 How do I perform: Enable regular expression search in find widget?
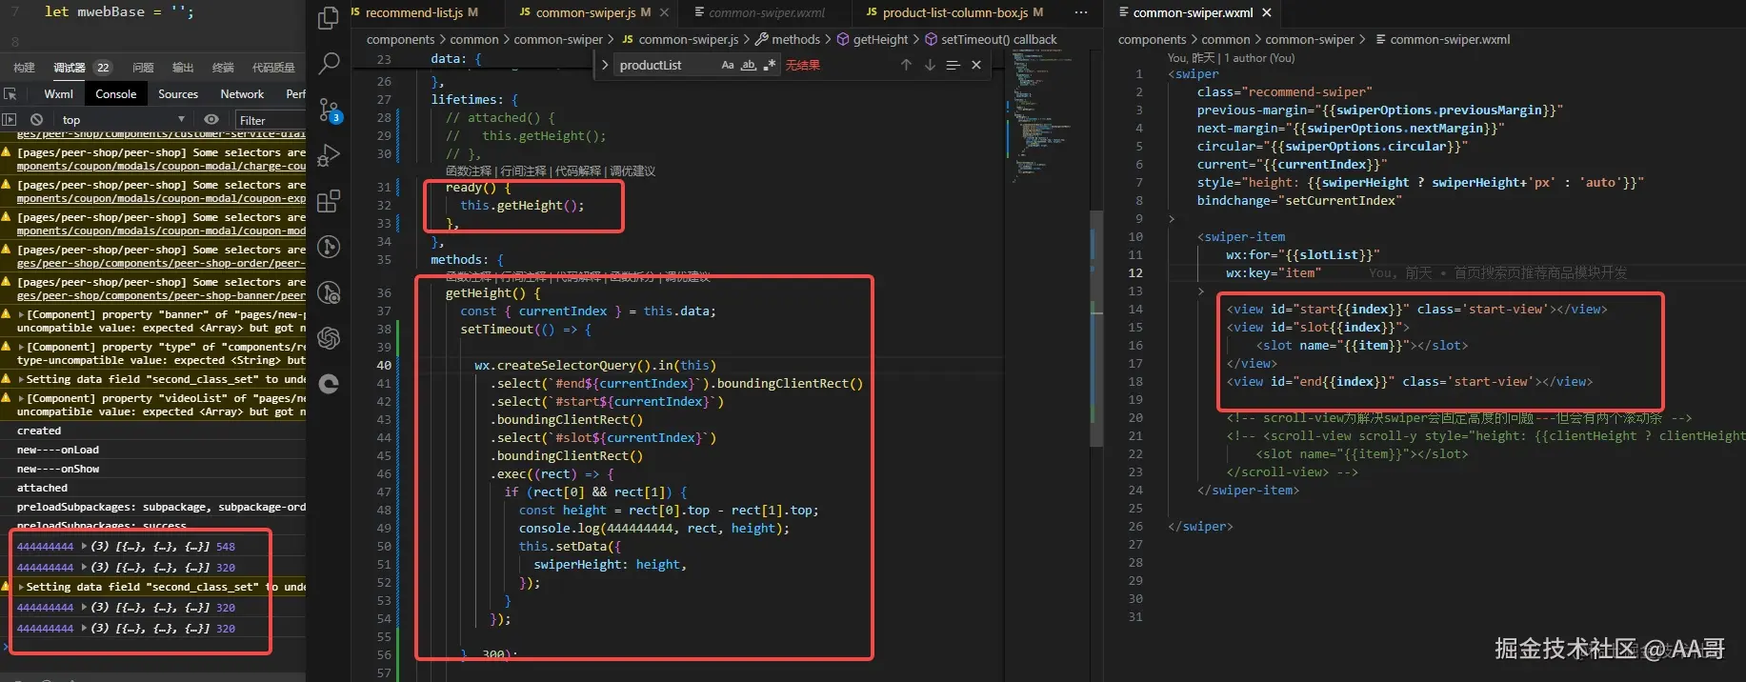769,65
